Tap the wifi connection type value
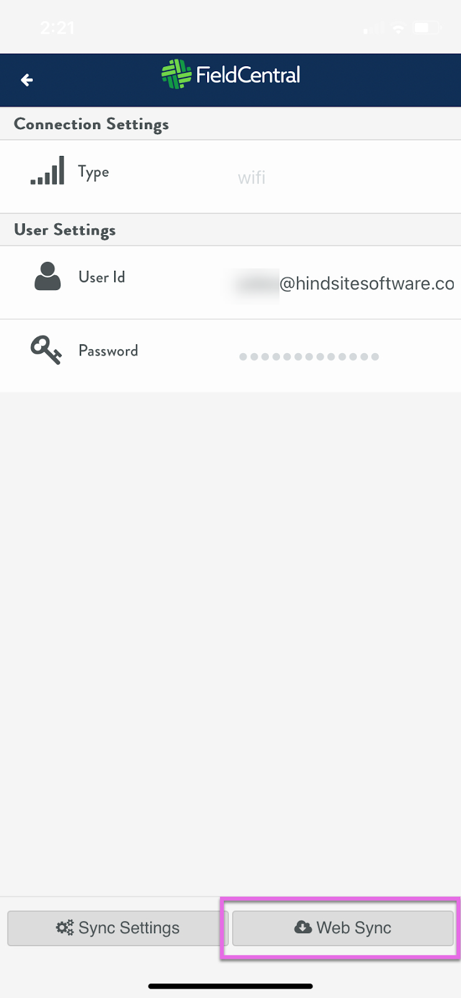This screenshot has width=461, height=998. [x=251, y=178]
